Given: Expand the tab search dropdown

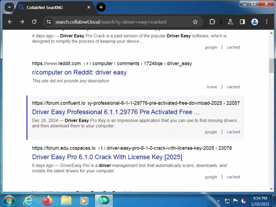Looking at the screenshot, I should (x=9, y=7).
